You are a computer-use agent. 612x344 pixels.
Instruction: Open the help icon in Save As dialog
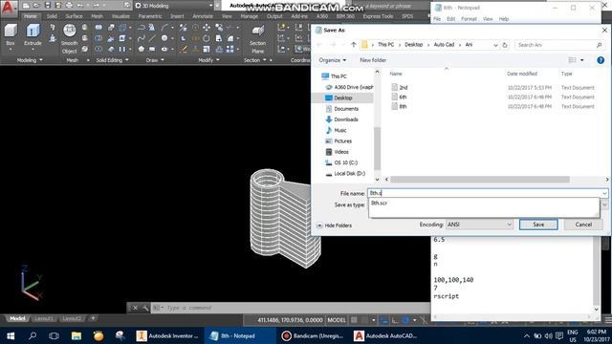pyautogui.click(x=601, y=60)
